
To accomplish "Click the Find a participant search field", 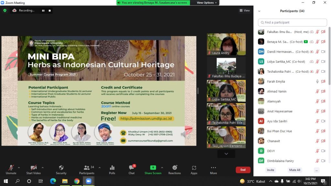I will (293, 23).
